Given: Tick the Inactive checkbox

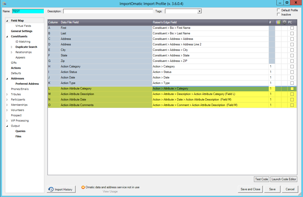Looking at the screenshot, I should [278, 15].
